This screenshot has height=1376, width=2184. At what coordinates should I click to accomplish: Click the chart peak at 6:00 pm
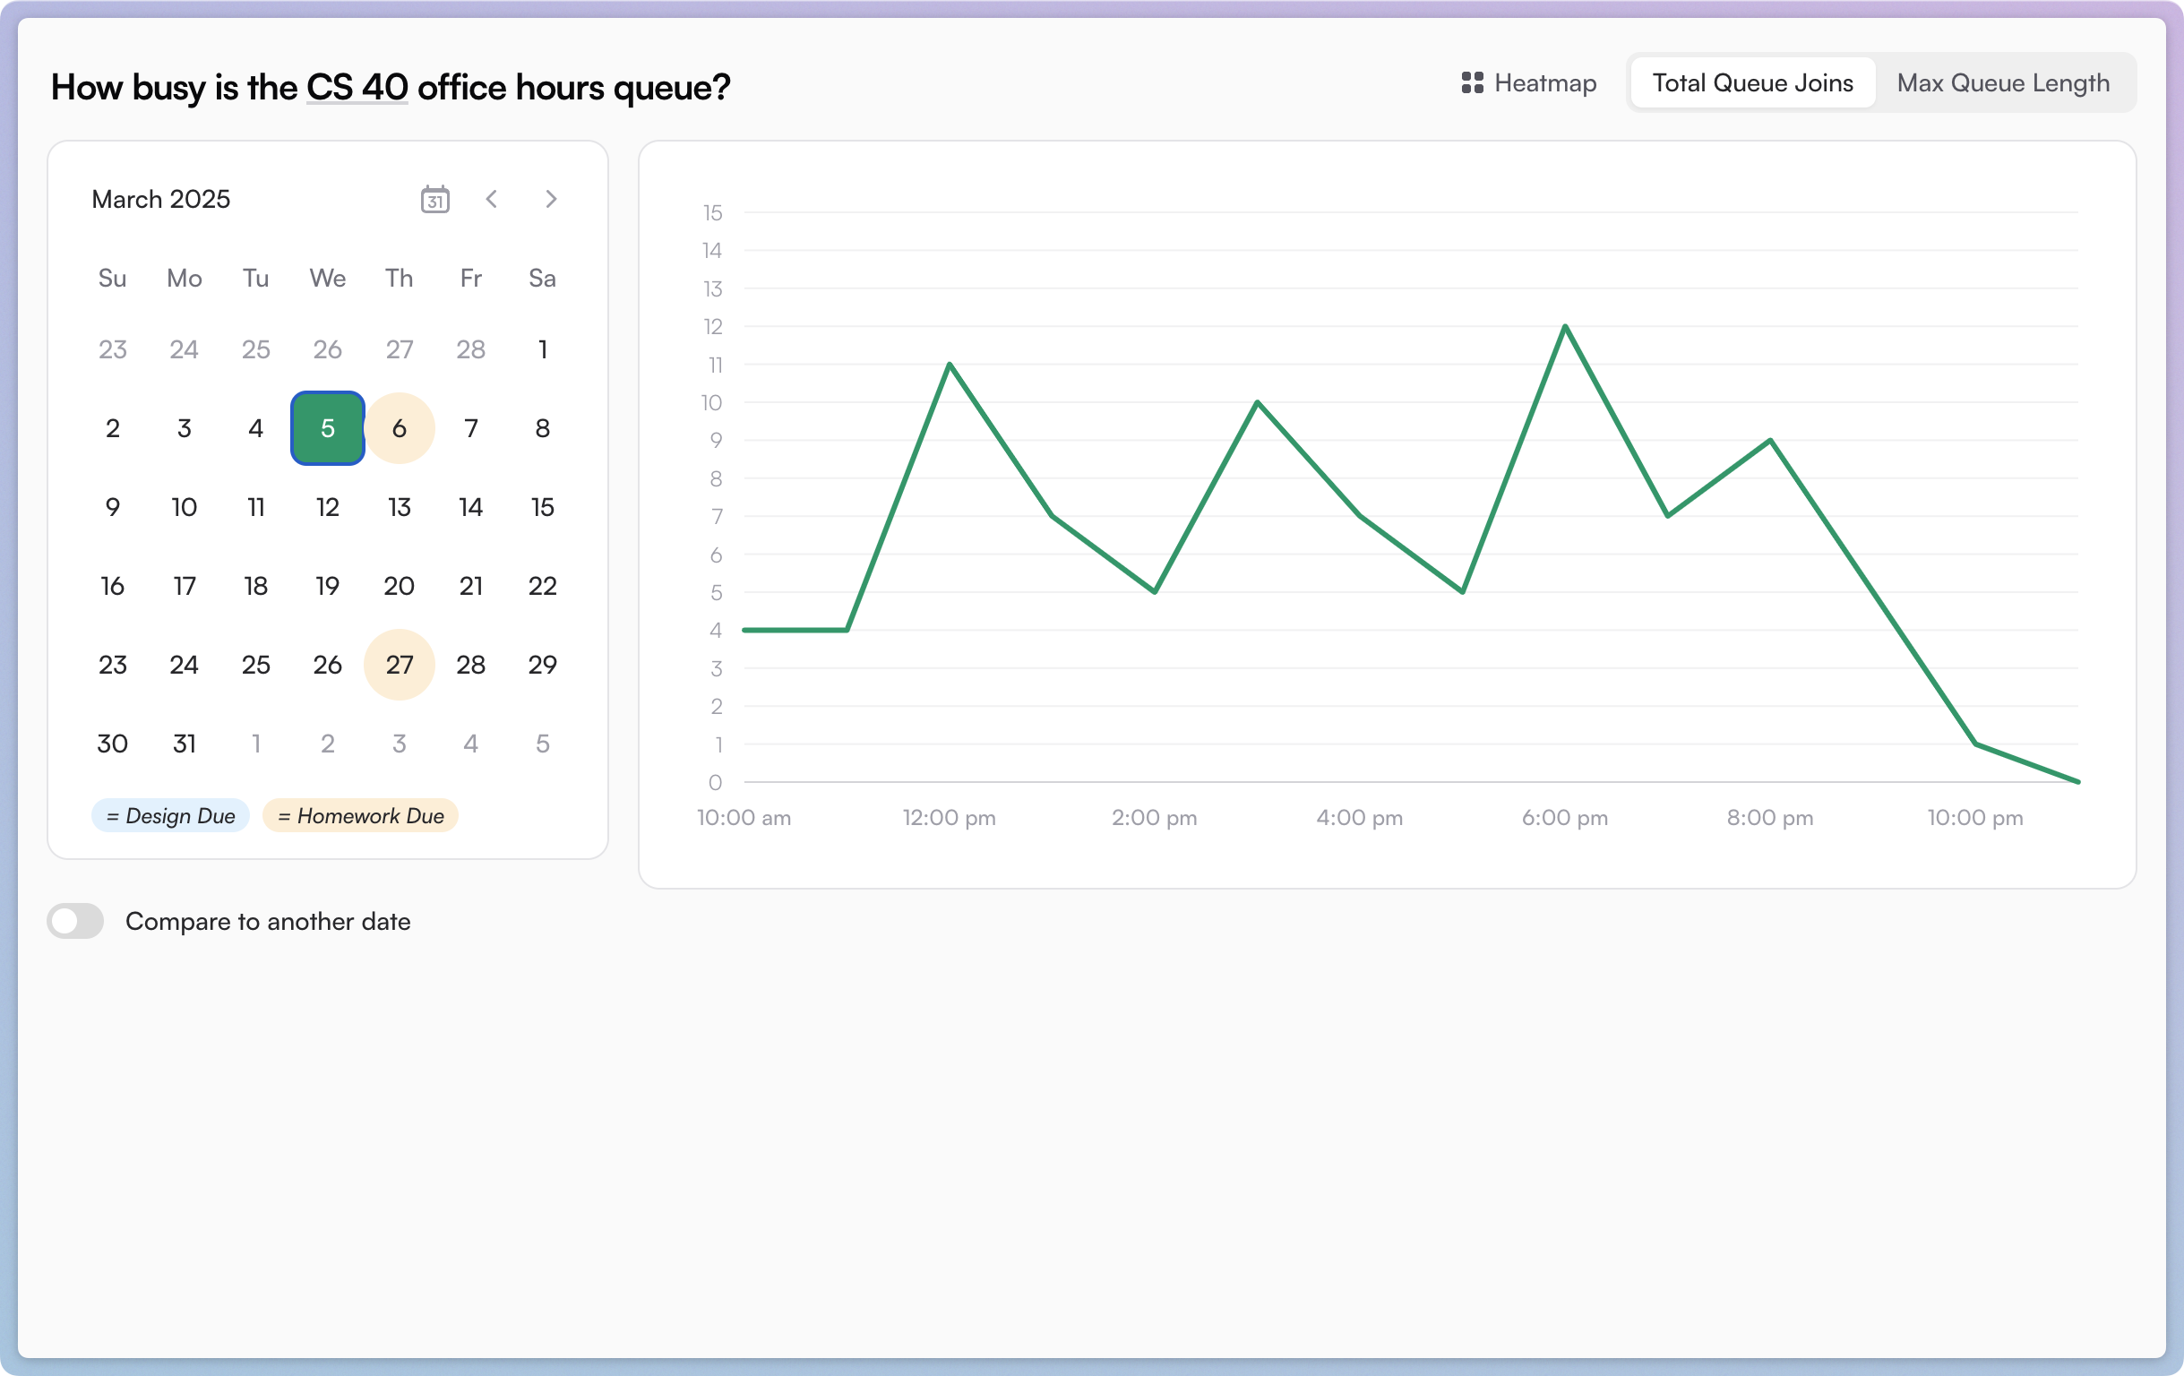tap(1566, 327)
